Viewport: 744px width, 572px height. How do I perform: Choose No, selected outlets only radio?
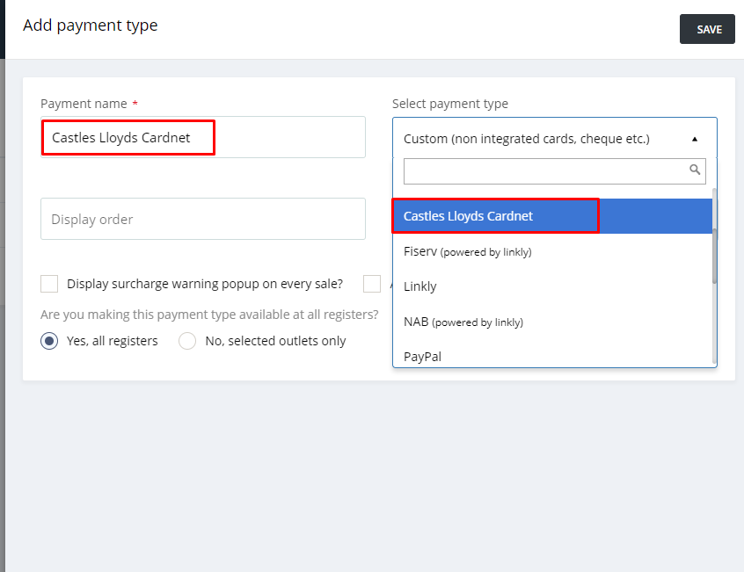[x=187, y=341]
